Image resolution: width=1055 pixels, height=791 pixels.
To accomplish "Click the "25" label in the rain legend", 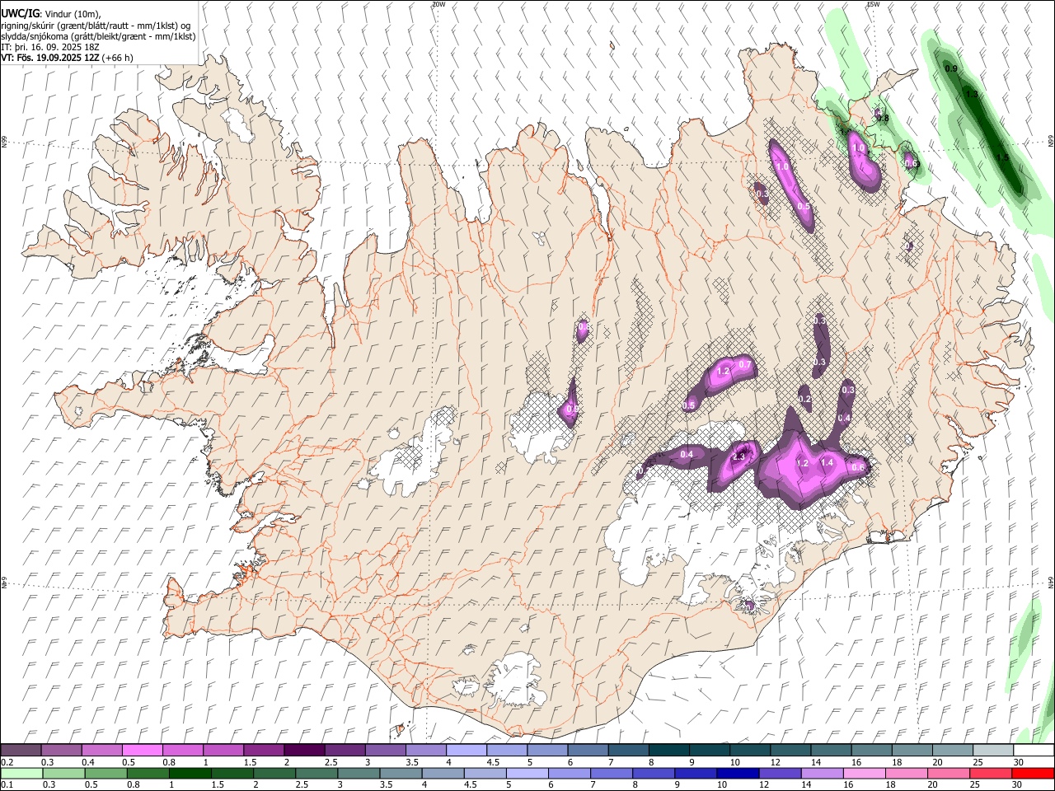I will click(975, 784).
